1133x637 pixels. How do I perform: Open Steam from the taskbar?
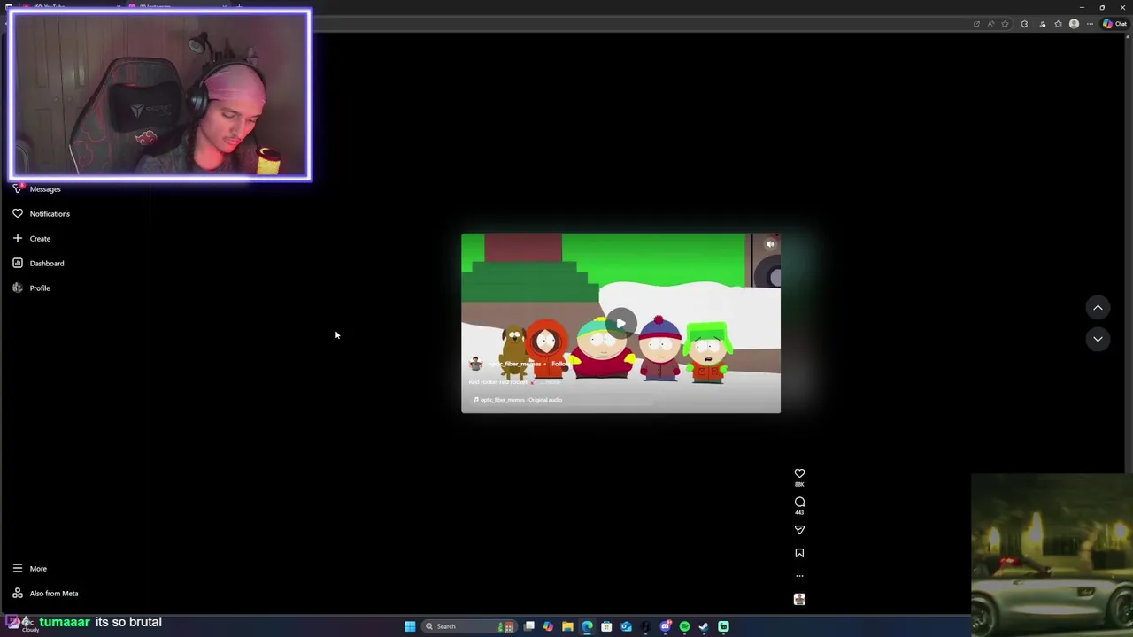pyautogui.click(x=704, y=626)
